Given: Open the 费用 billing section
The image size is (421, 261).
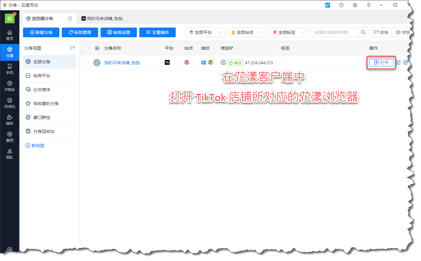Looking at the screenshot, I should pyautogui.click(x=10, y=137).
